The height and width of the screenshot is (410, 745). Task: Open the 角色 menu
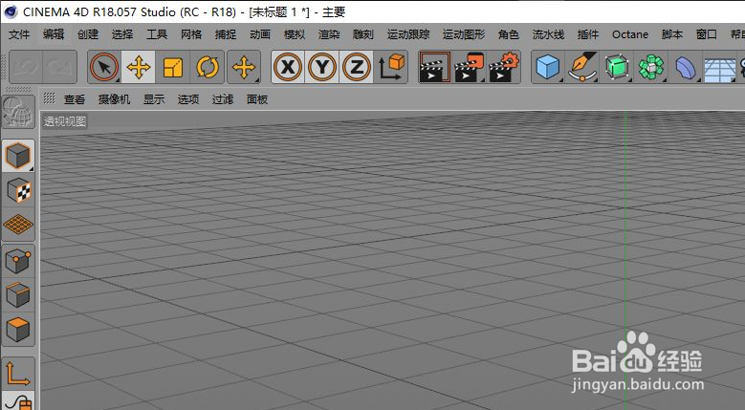pos(509,34)
